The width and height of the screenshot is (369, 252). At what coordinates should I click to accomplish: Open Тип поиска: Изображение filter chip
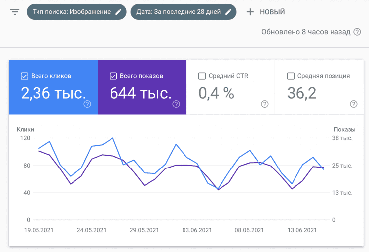72,12
